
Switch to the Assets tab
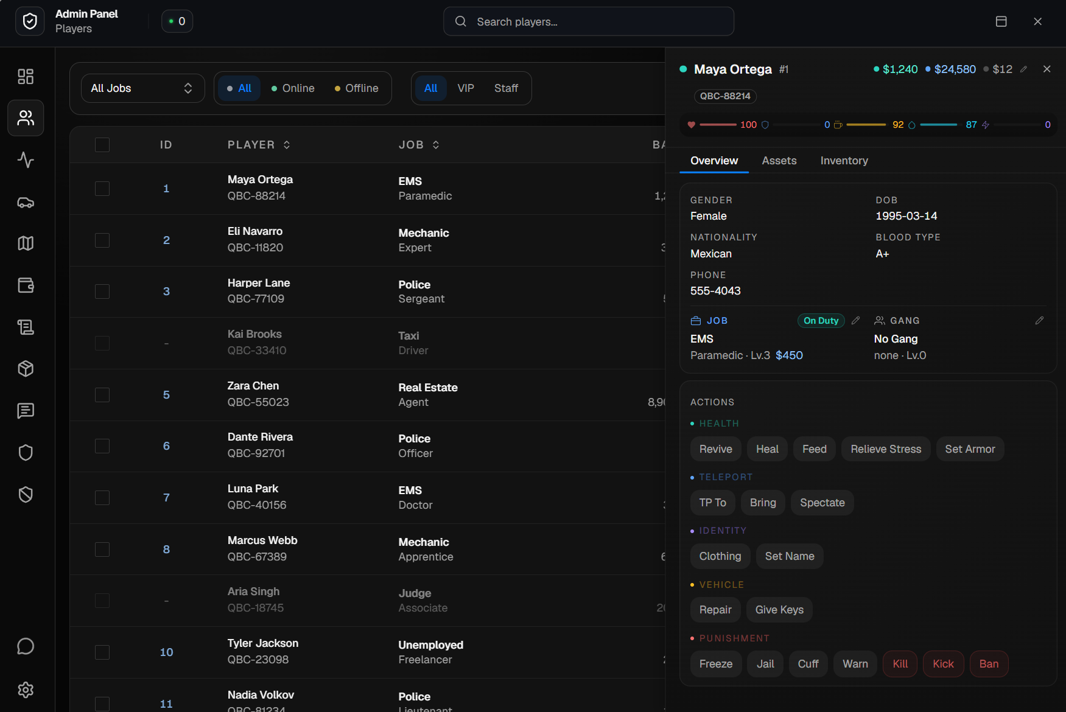pyautogui.click(x=779, y=161)
